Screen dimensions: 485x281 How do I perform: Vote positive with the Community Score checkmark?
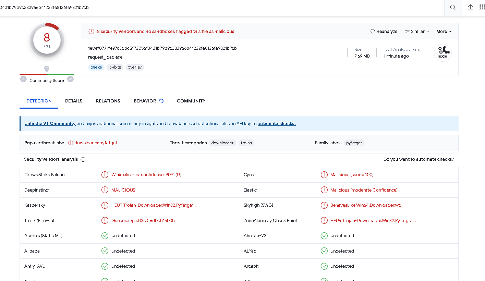pos(70,79)
